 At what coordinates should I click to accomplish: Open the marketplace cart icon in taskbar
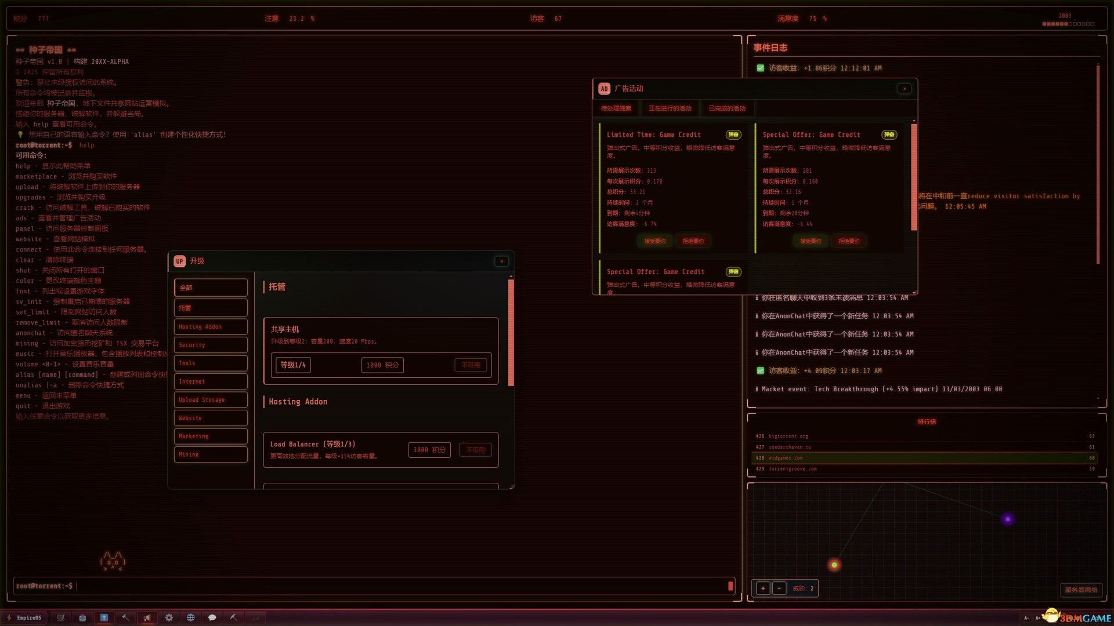click(x=60, y=618)
